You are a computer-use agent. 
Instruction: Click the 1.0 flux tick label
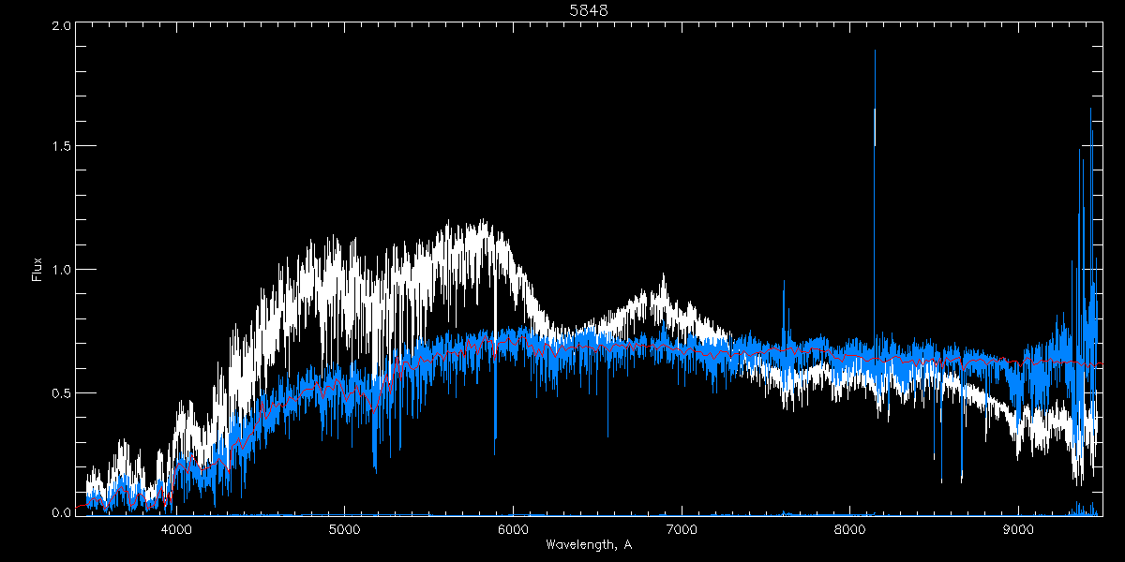coord(61,270)
